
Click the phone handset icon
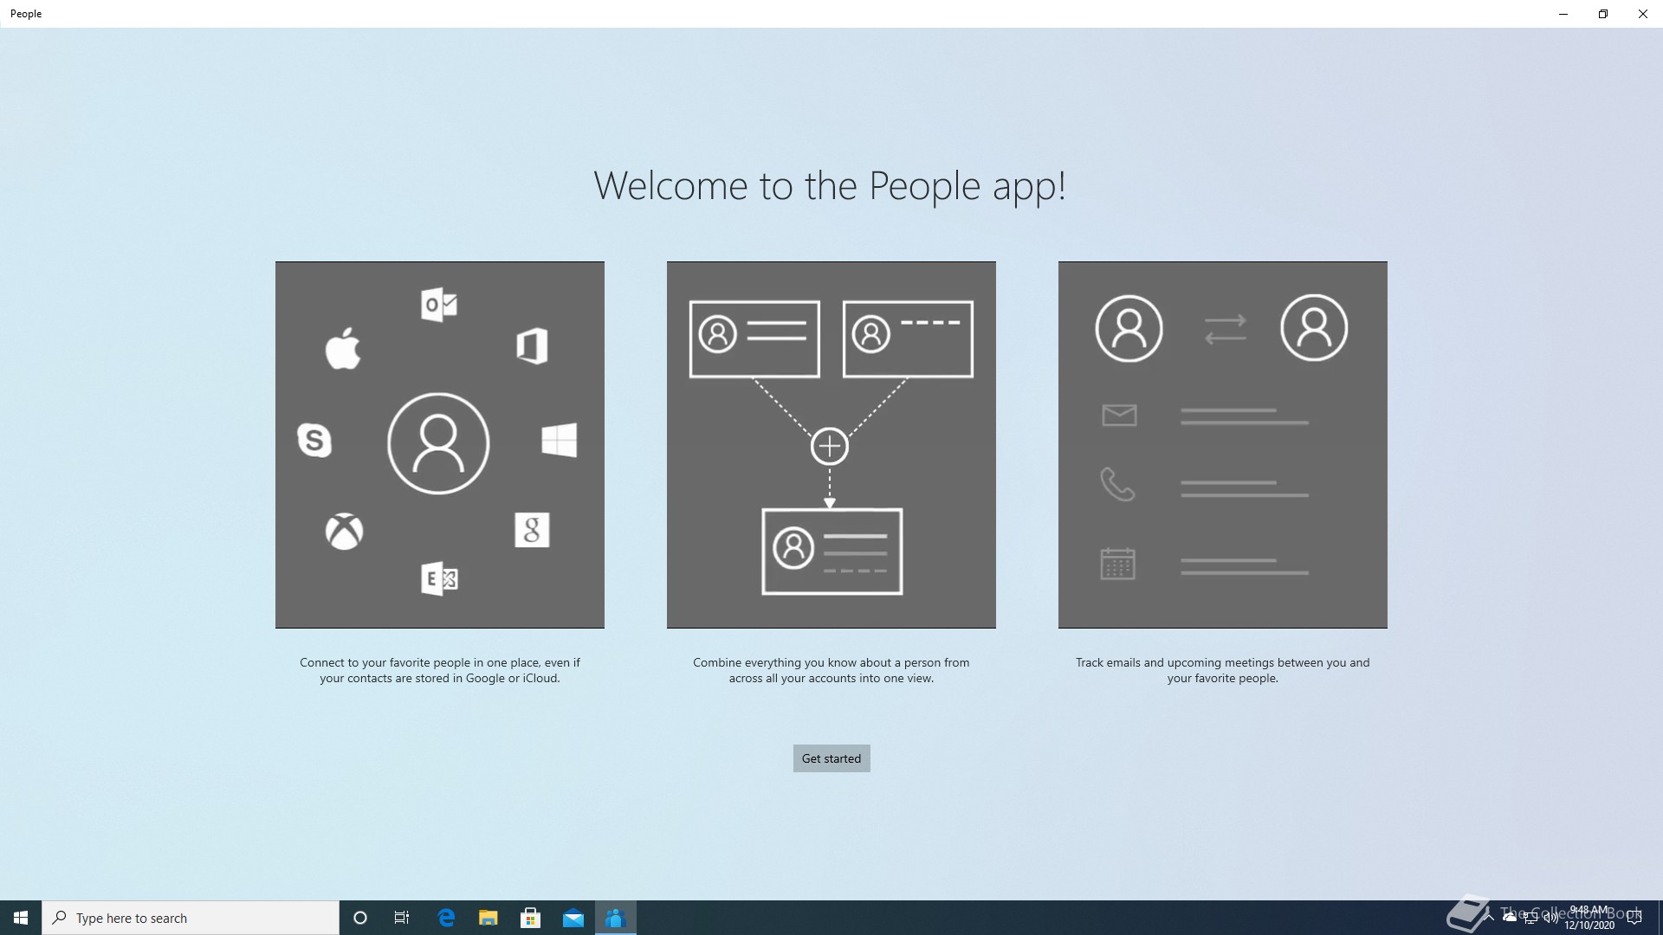[1117, 485]
